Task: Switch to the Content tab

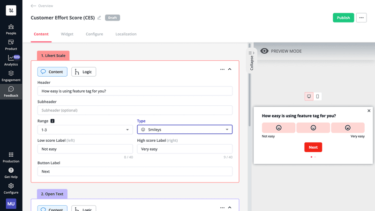Action: [x=41, y=34]
